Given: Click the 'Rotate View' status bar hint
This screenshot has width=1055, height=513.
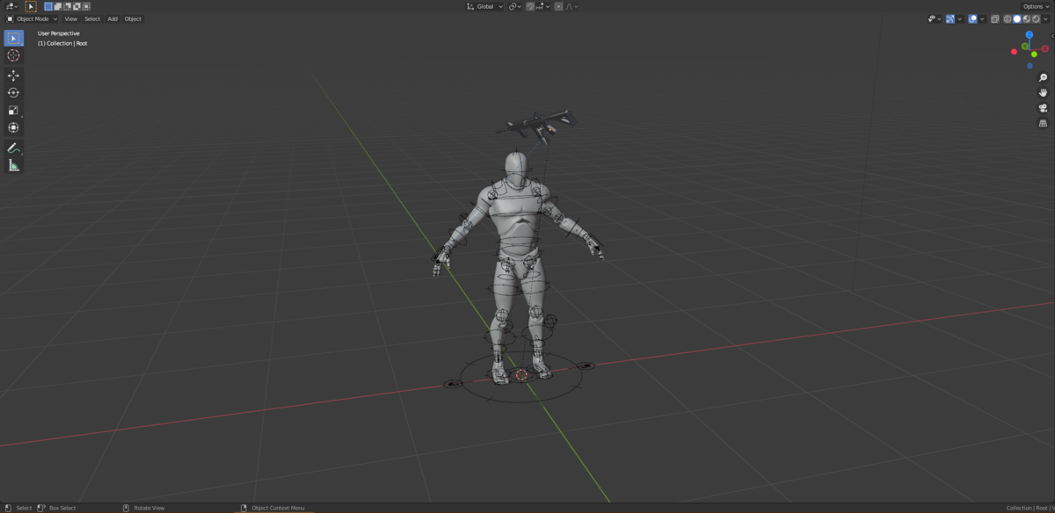Looking at the screenshot, I should (x=149, y=508).
